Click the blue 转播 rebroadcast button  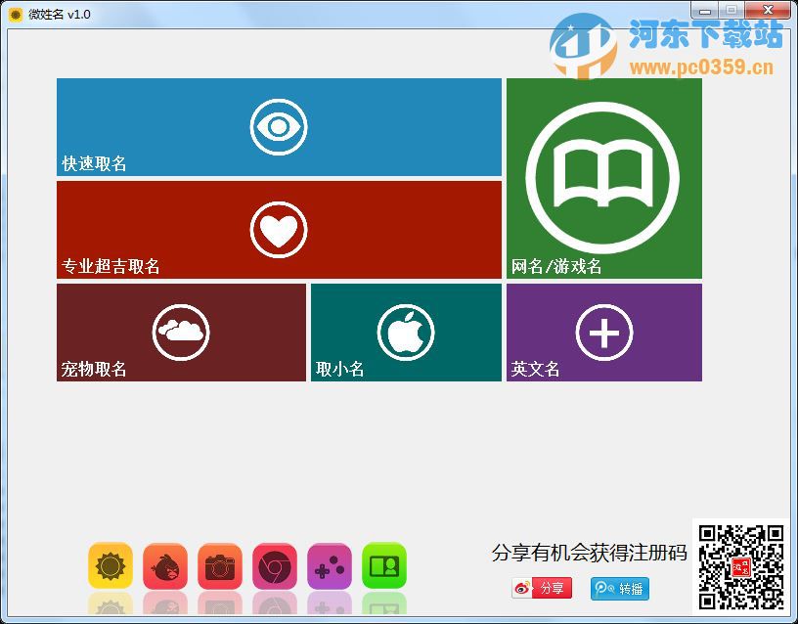point(619,588)
